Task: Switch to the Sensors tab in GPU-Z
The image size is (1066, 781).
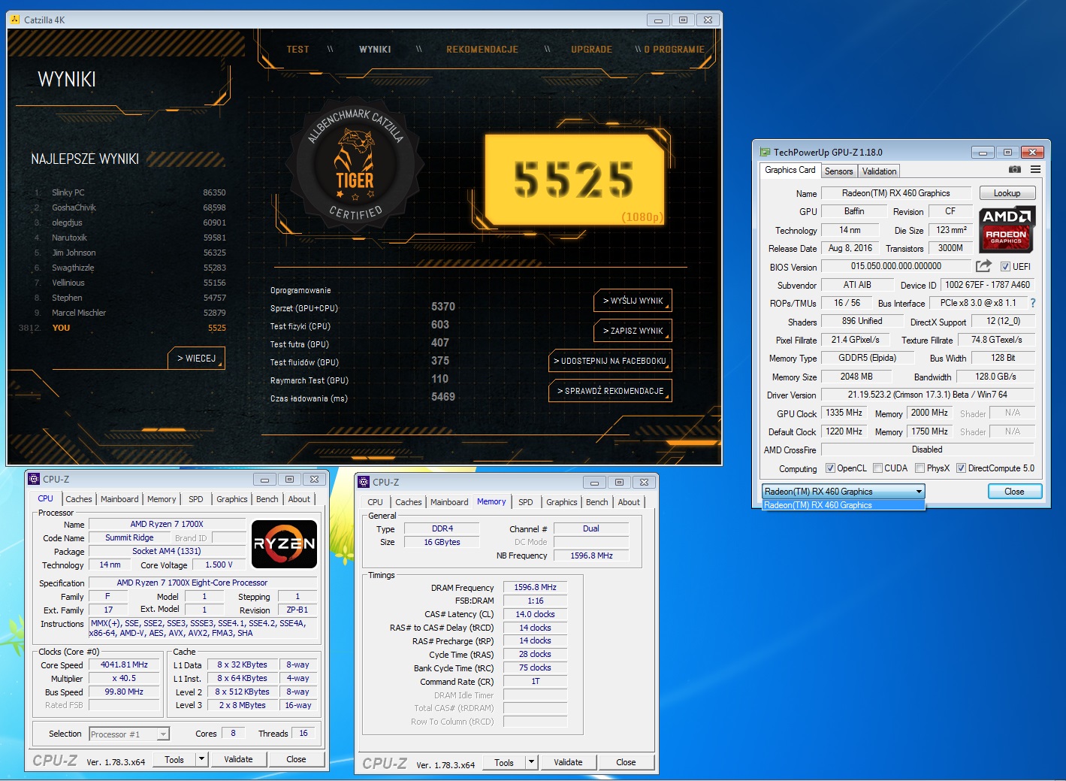Action: point(839,171)
